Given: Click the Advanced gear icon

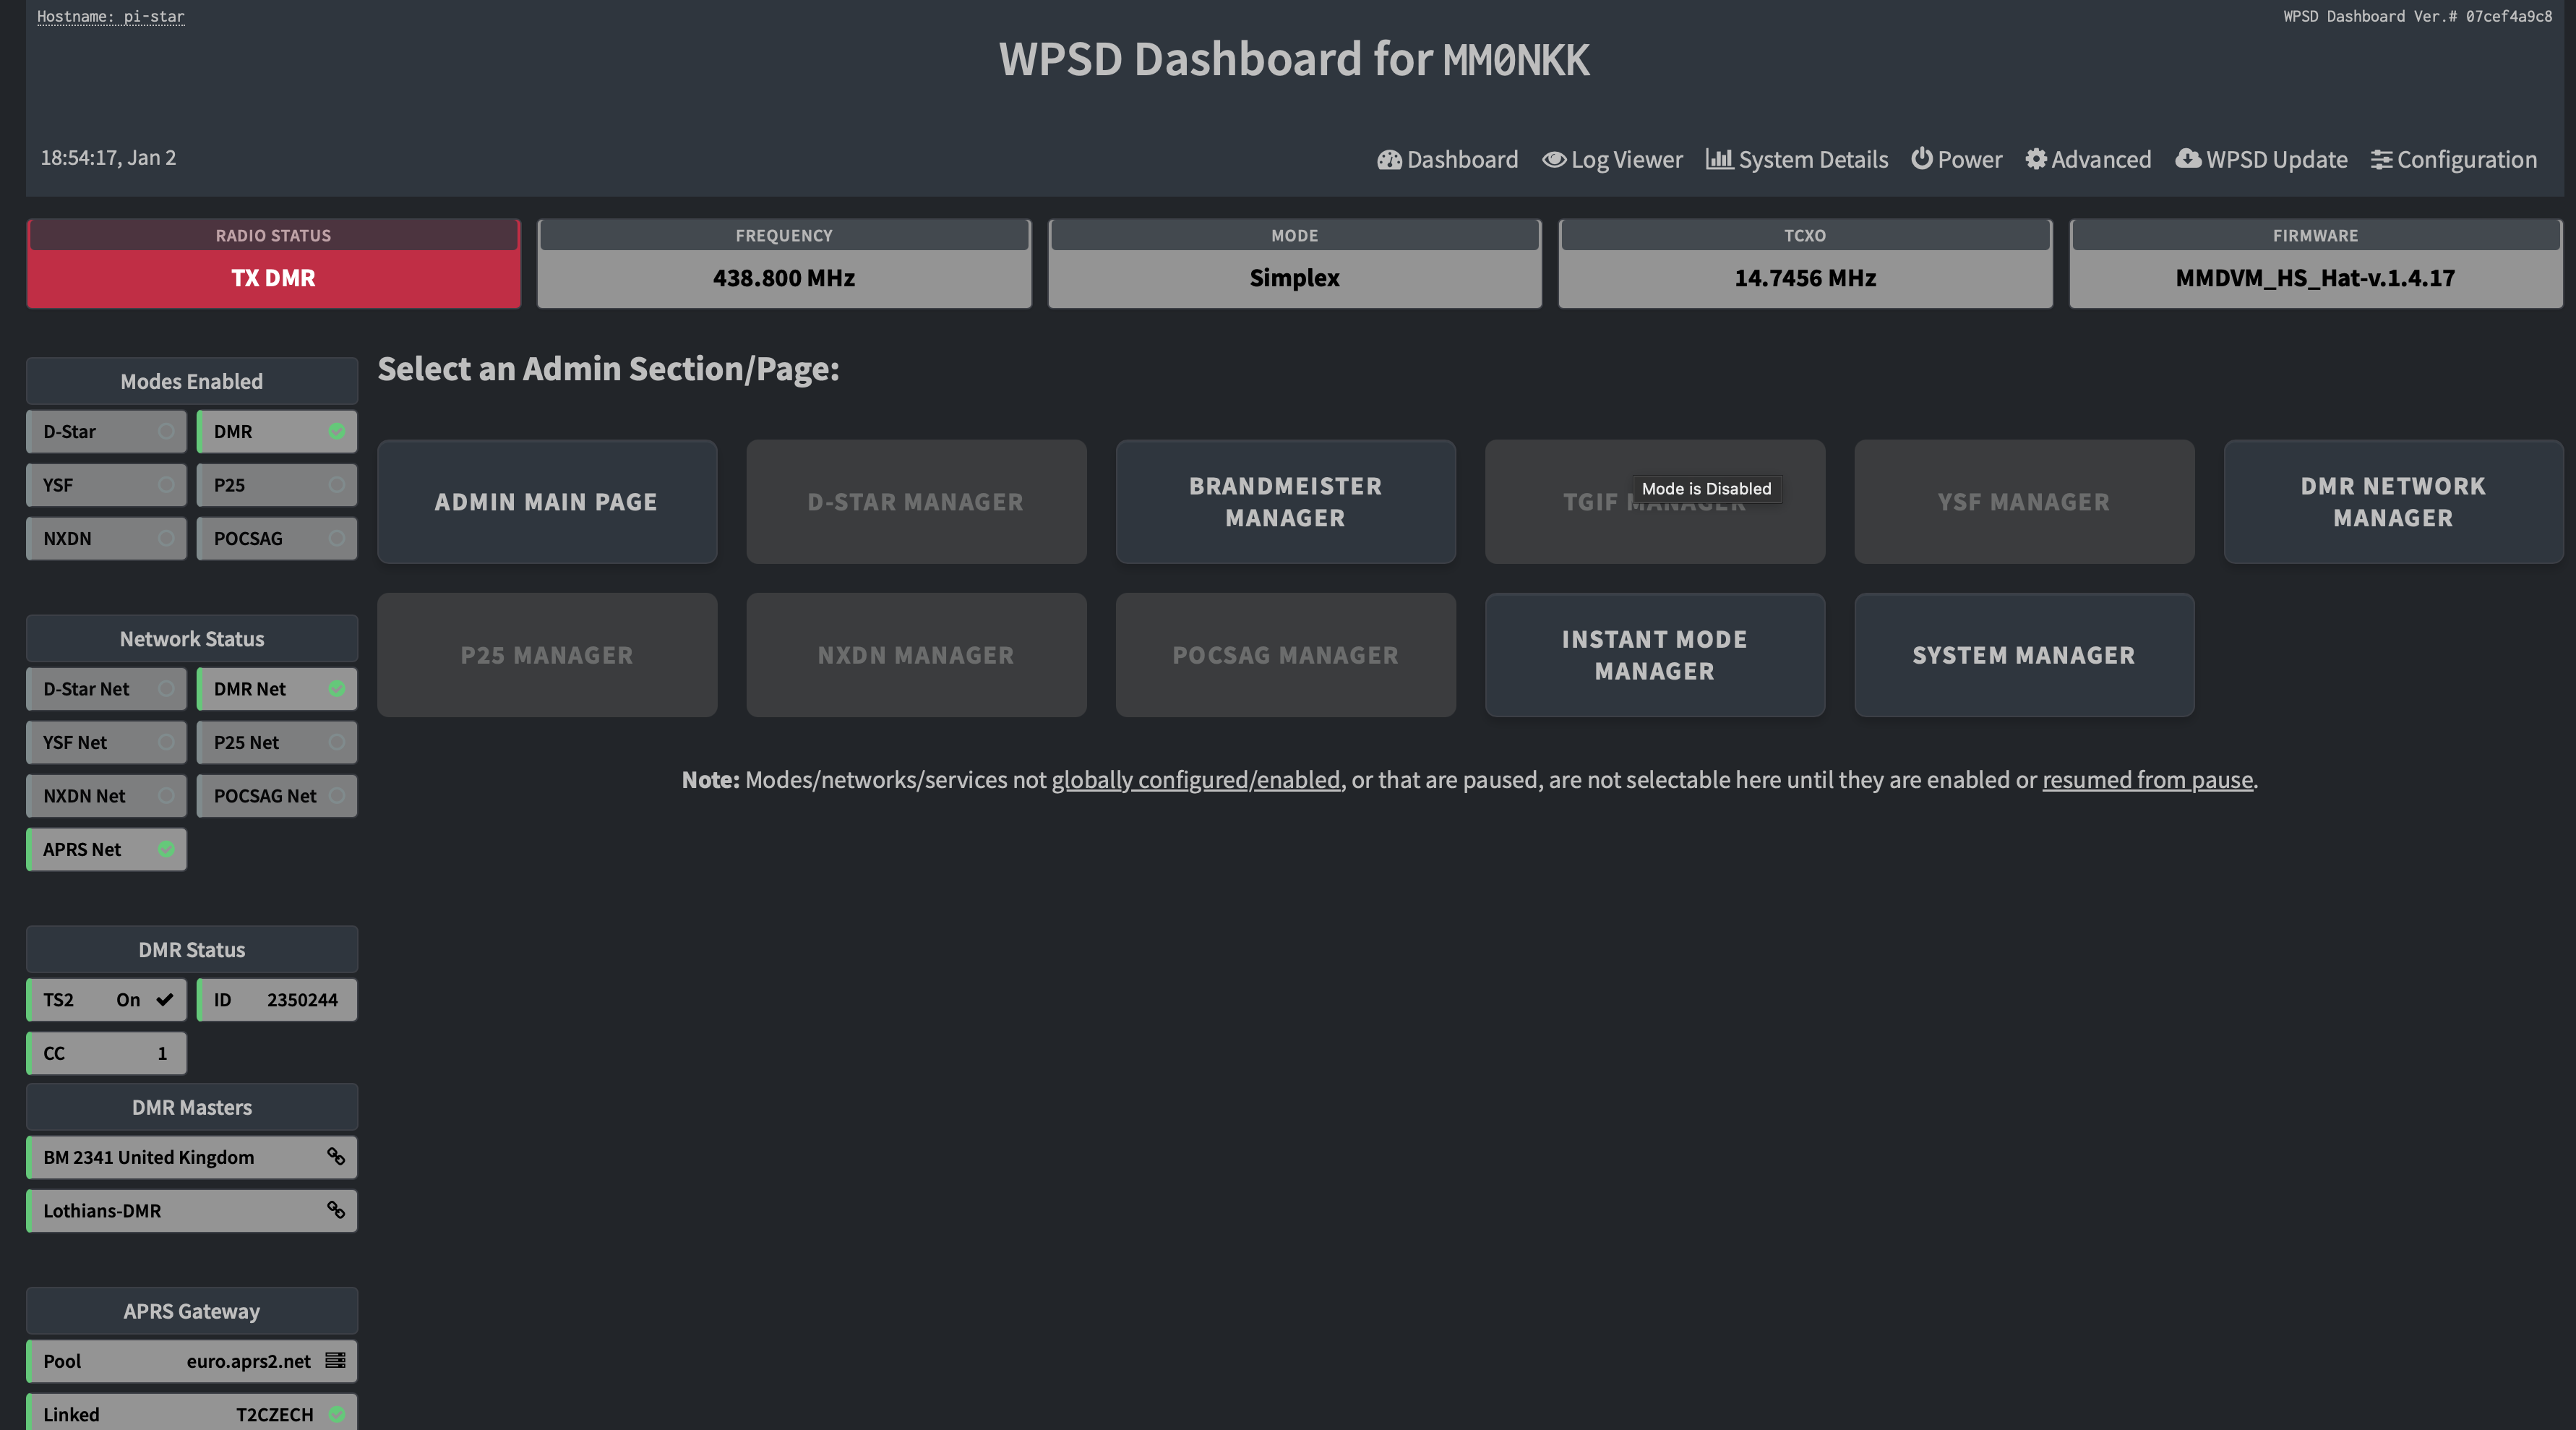Looking at the screenshot, I should point(2036,160).
